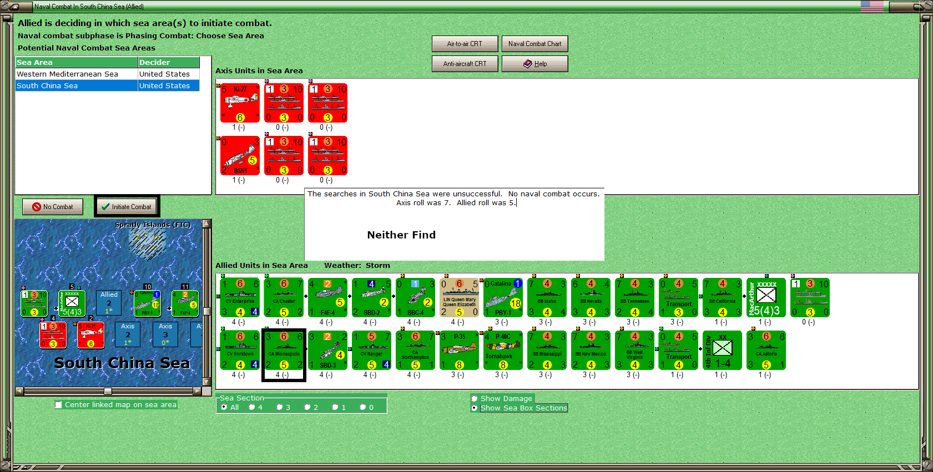The image size is (933, 472).
Task: Click the No Combat button
Action: coord(53,207)
